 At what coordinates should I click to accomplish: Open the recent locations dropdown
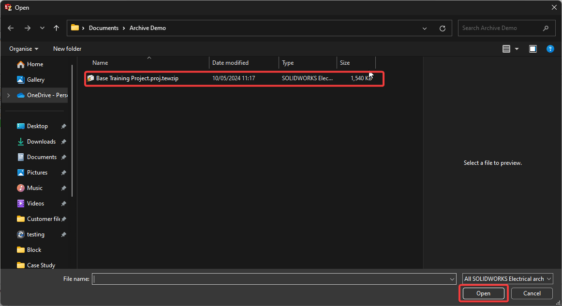coord(42,28)
